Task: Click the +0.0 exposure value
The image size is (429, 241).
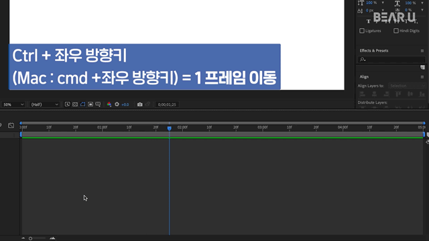Action: click(125, 104)
